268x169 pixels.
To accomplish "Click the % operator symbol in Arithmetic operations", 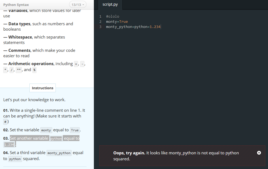I will (x=34, y=70).
